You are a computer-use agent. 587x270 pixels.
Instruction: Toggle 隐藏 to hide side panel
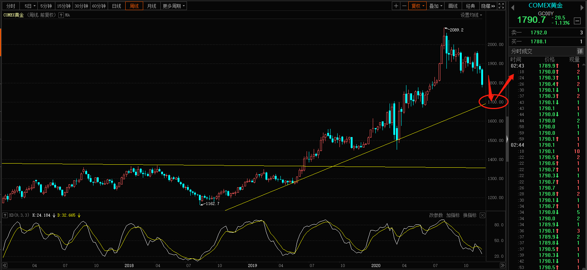click(488, 6)
